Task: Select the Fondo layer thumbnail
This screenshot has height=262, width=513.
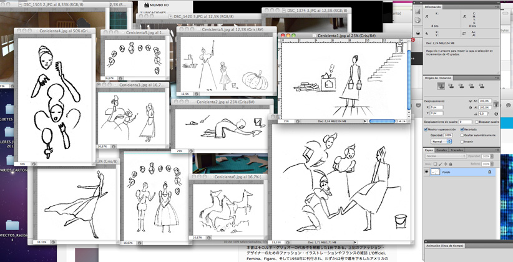Action: pos(435,172)
